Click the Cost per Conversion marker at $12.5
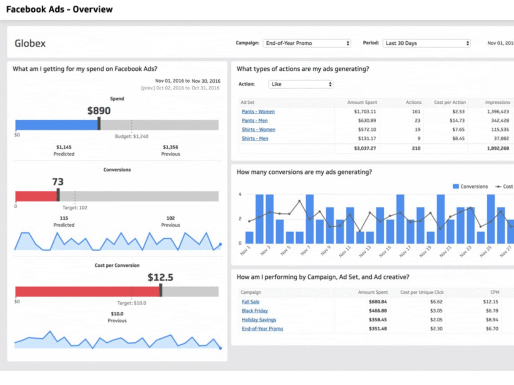 pyautogui.click(x=161, y=290)
